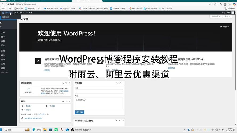Open the 评论 comments menu
The image size is (237, 133).
3,45
